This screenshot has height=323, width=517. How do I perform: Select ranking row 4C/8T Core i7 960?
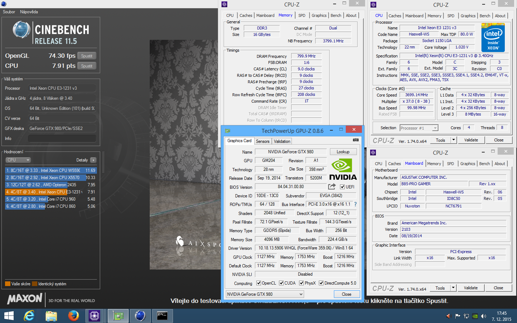point(51,199)
